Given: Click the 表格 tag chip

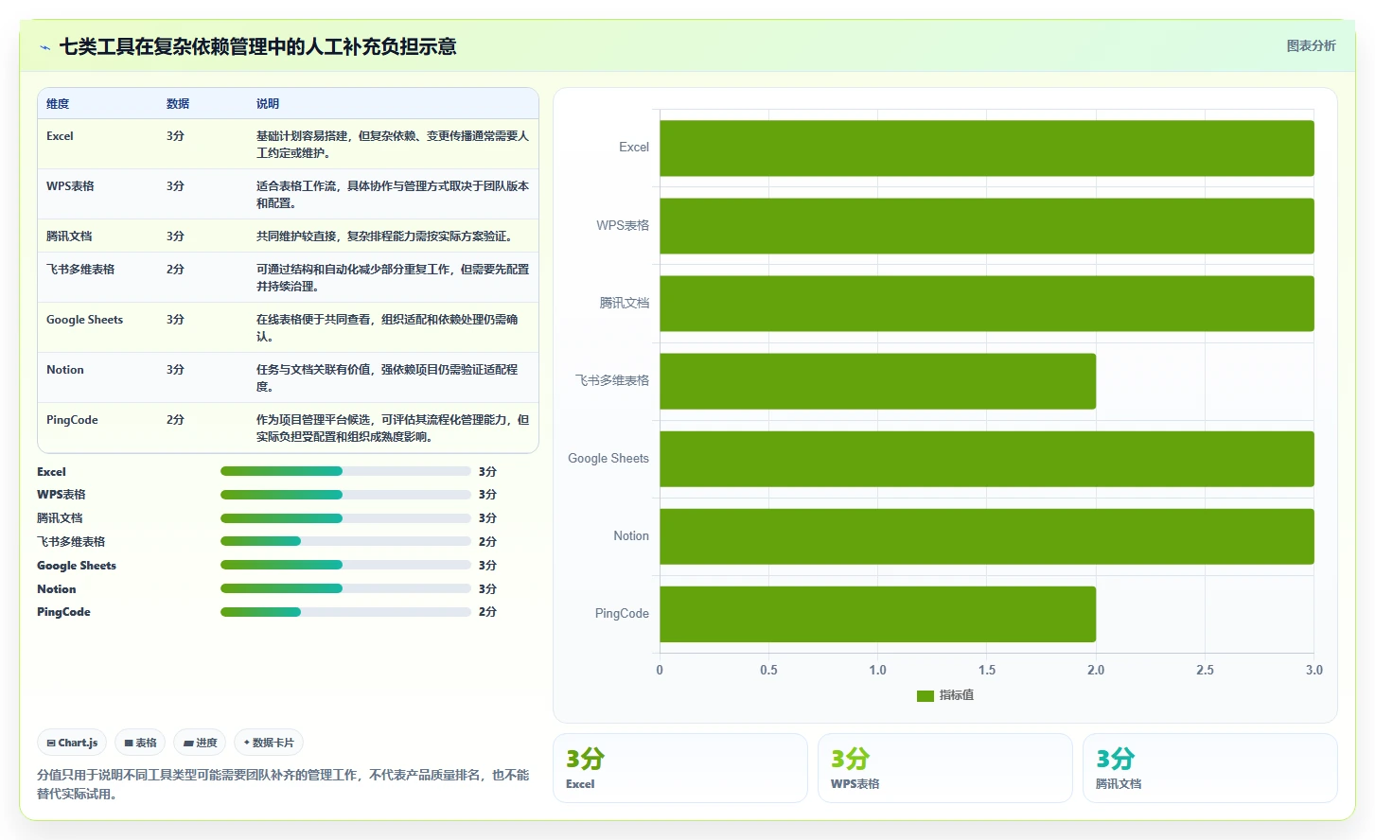Looking at the screenshot, I should pos(140,743).
